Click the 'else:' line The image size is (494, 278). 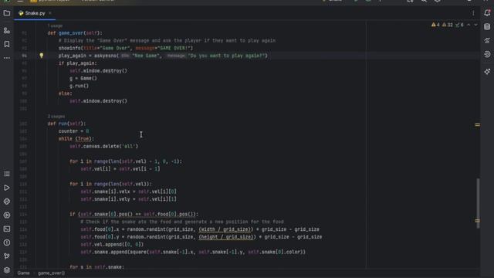[65, 93]
